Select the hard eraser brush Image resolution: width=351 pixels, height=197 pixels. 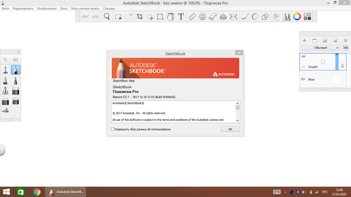click(x=15, y=91)
